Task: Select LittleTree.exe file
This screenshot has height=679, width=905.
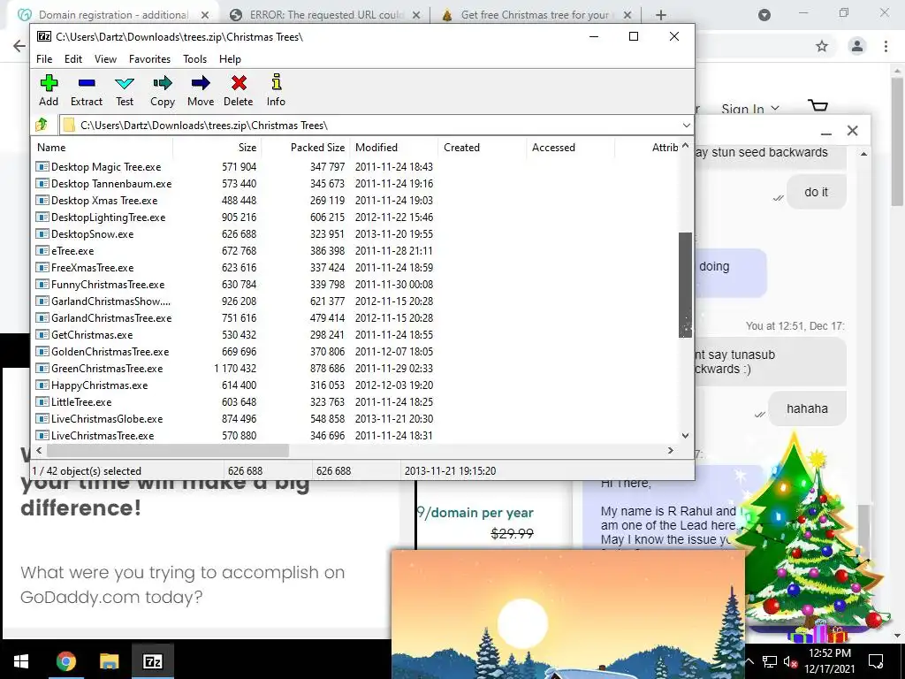Action: coord(81,401)
